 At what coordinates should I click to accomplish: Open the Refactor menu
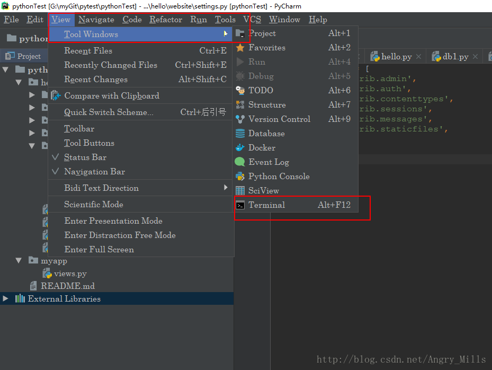pos(166,20)
